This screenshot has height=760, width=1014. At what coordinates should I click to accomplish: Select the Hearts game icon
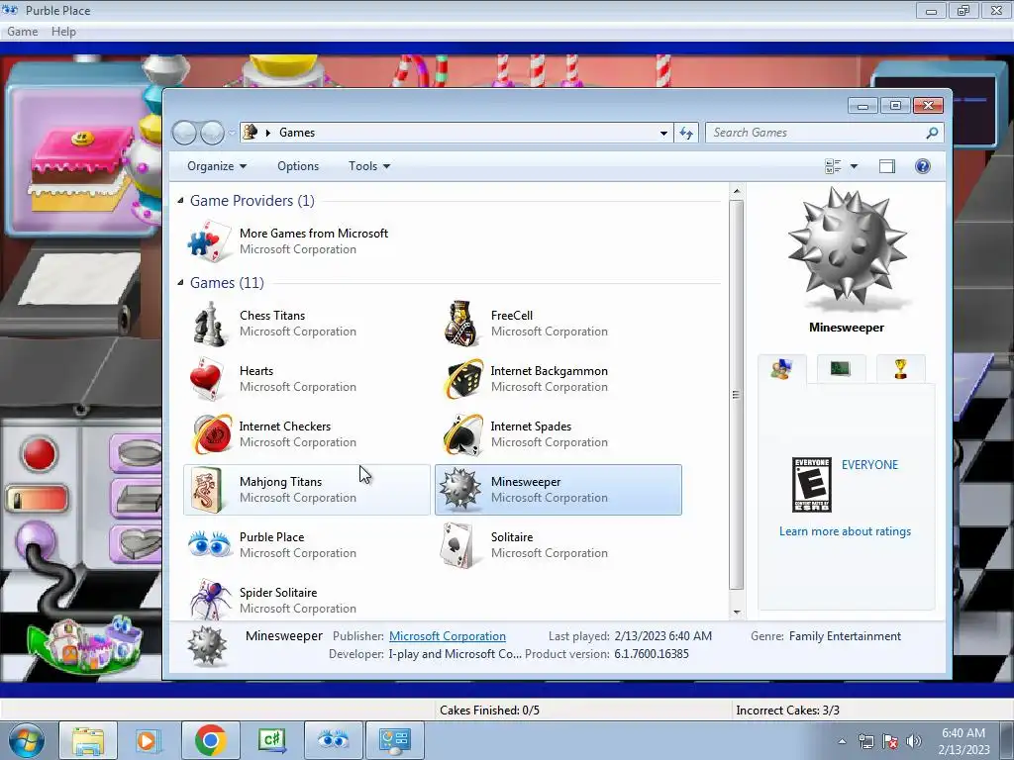[208, 379]
